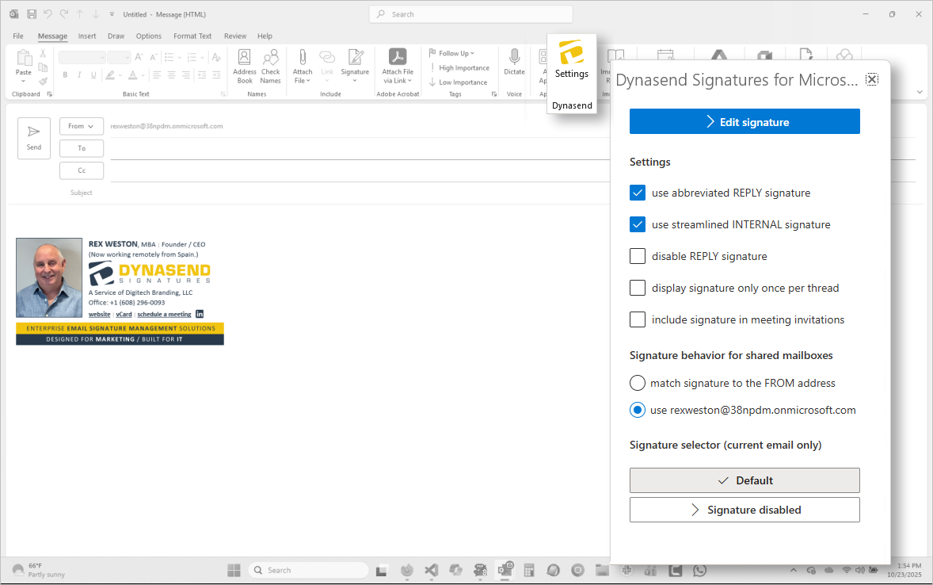Open the Format Text tab

[x=192, y=36]
